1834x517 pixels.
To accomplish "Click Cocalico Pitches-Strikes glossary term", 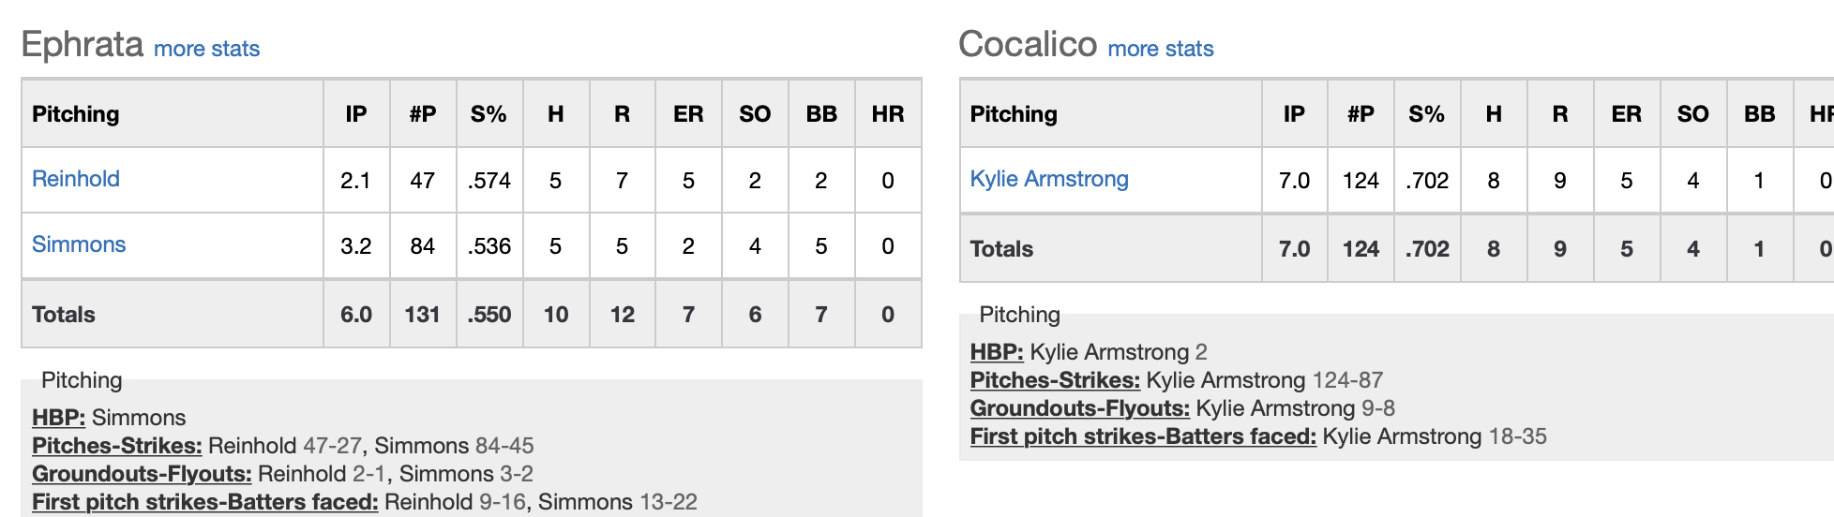I will (1055, 380).
